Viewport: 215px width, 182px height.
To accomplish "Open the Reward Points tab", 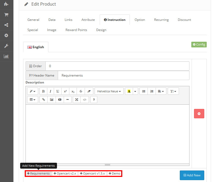I will pyautogui.click(x=76, y=30).
